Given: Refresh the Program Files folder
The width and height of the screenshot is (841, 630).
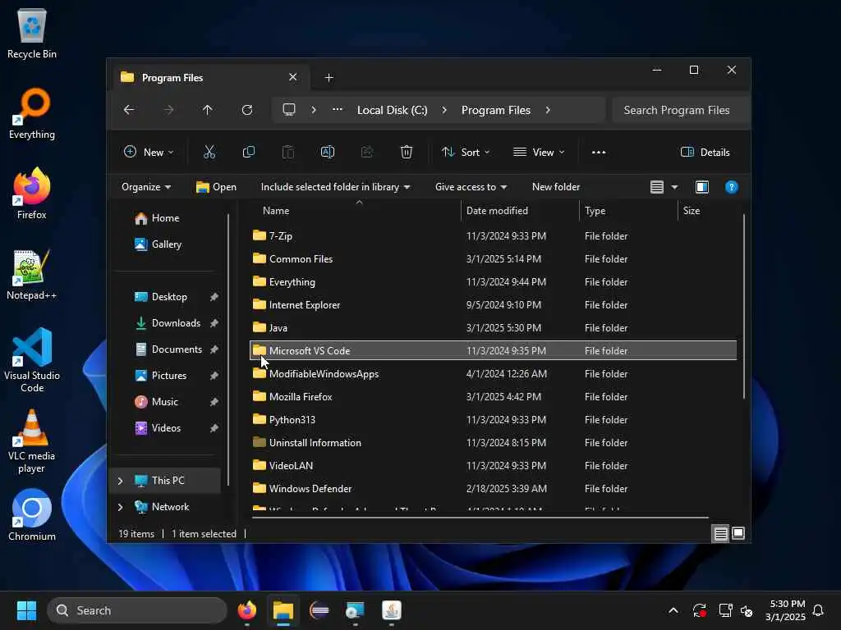Looking at the screenshot, I should coord(246,110).
